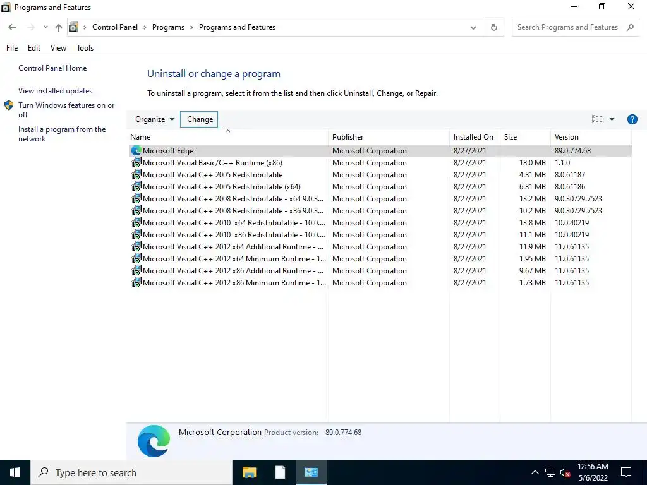Open the recent locations chevron
Image resolution: width=647 pixels, height=485 pixels.
(45, 27)
